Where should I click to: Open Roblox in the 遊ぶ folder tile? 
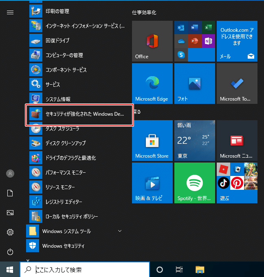pyautogui.click(x=223, y=169)
